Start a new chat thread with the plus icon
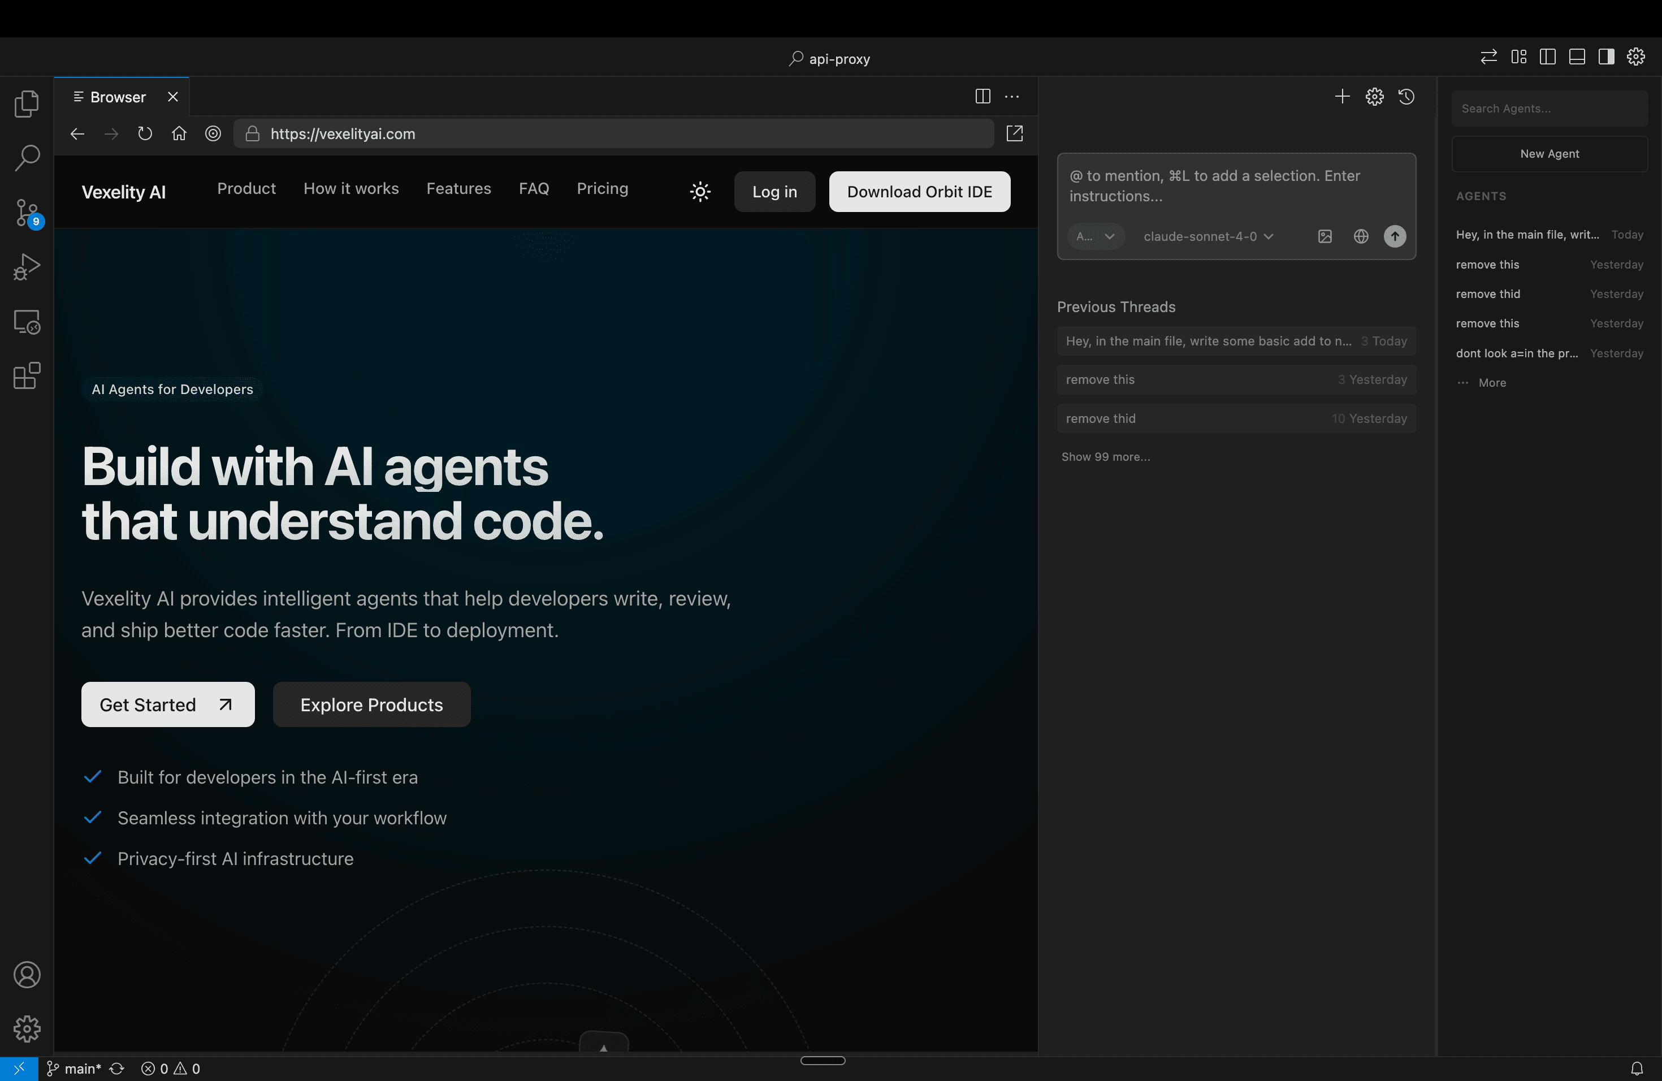Screen dimensions: 1662x1081 click(1342, 97)
